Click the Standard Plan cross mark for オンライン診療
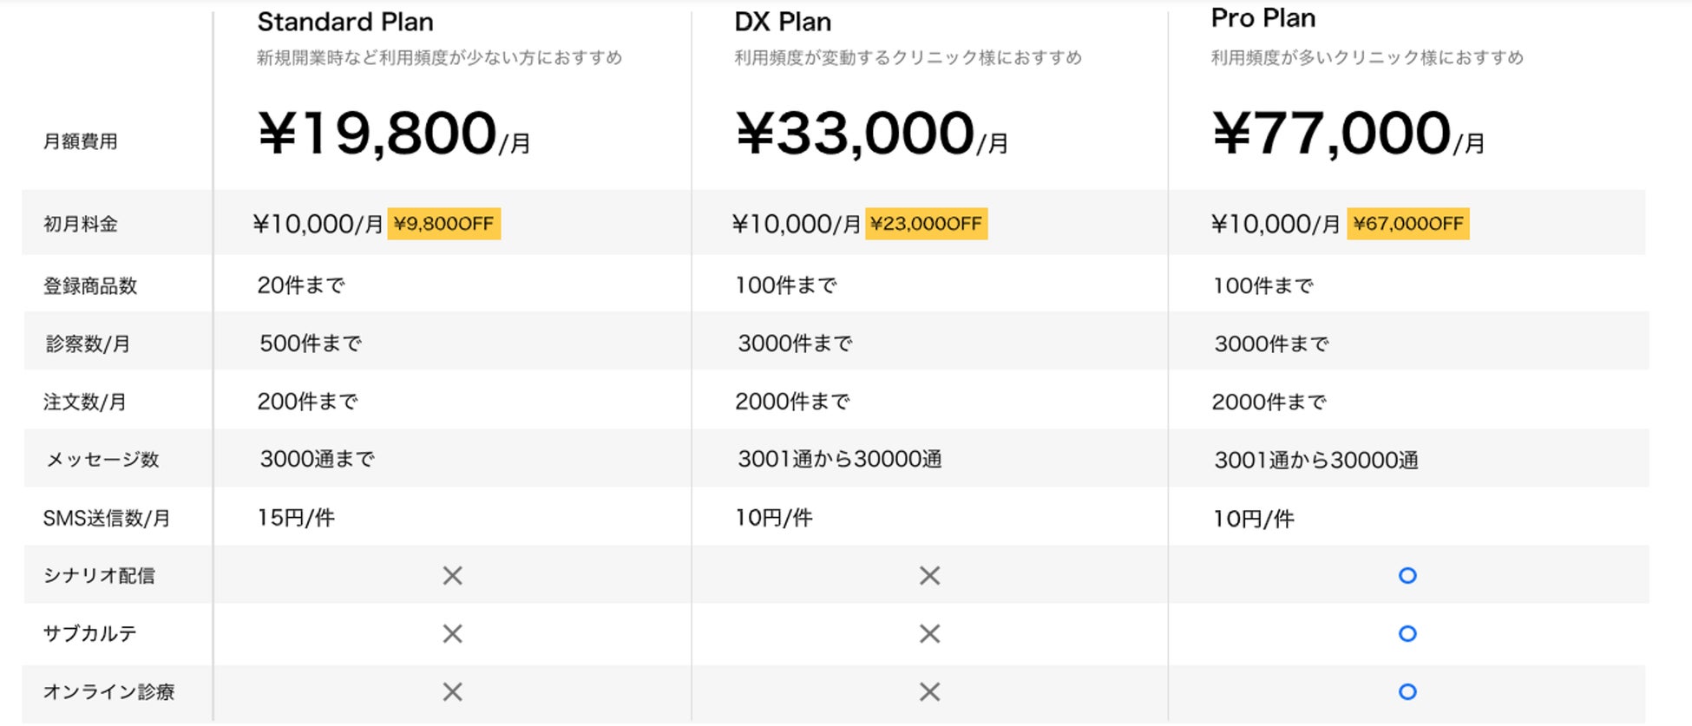Viewport: 1692px width, 726px height. click(x=452, y=691)
